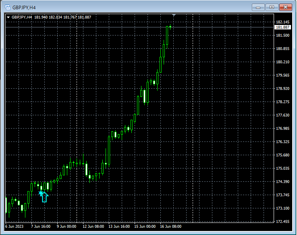The height and width of the screenshot is (235, 297).
Task: Click time axis label 7 Jun 16:00
Action: click(x=41, y=227)
